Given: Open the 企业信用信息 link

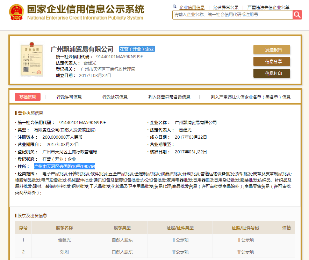Looking at the screenshot, I should (x=192, y=6).
